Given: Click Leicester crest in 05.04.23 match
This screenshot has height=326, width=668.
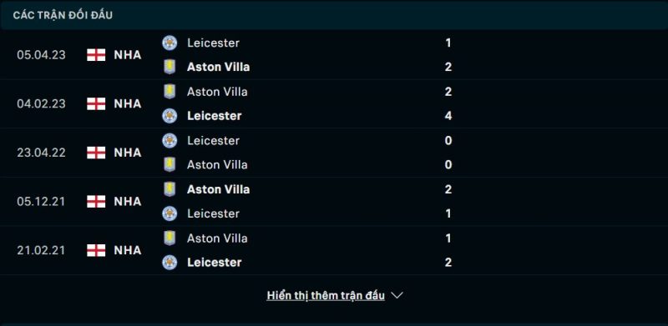Looking at the screenshot, I should point(170,43).
